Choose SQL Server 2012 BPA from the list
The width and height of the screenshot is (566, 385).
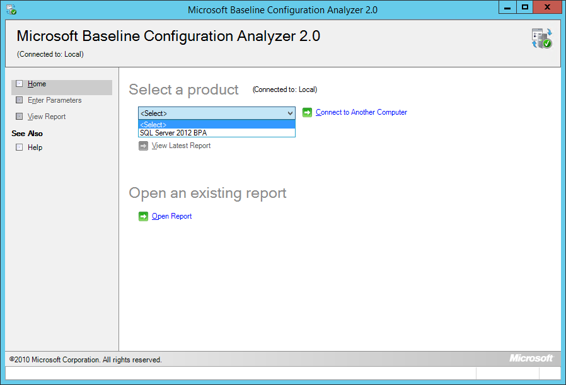[x=217, y=133]
